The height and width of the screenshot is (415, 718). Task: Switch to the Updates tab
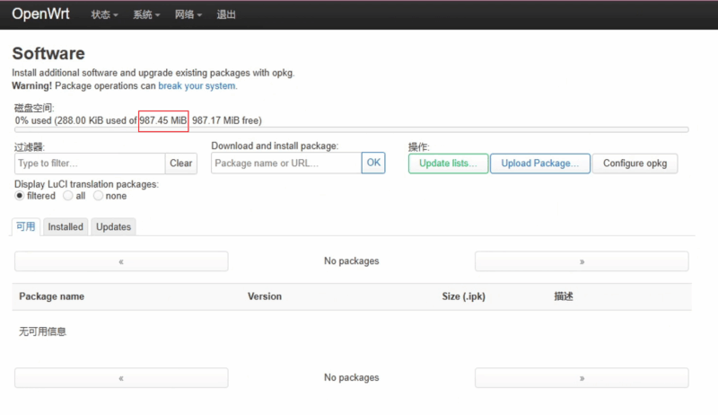113,227
